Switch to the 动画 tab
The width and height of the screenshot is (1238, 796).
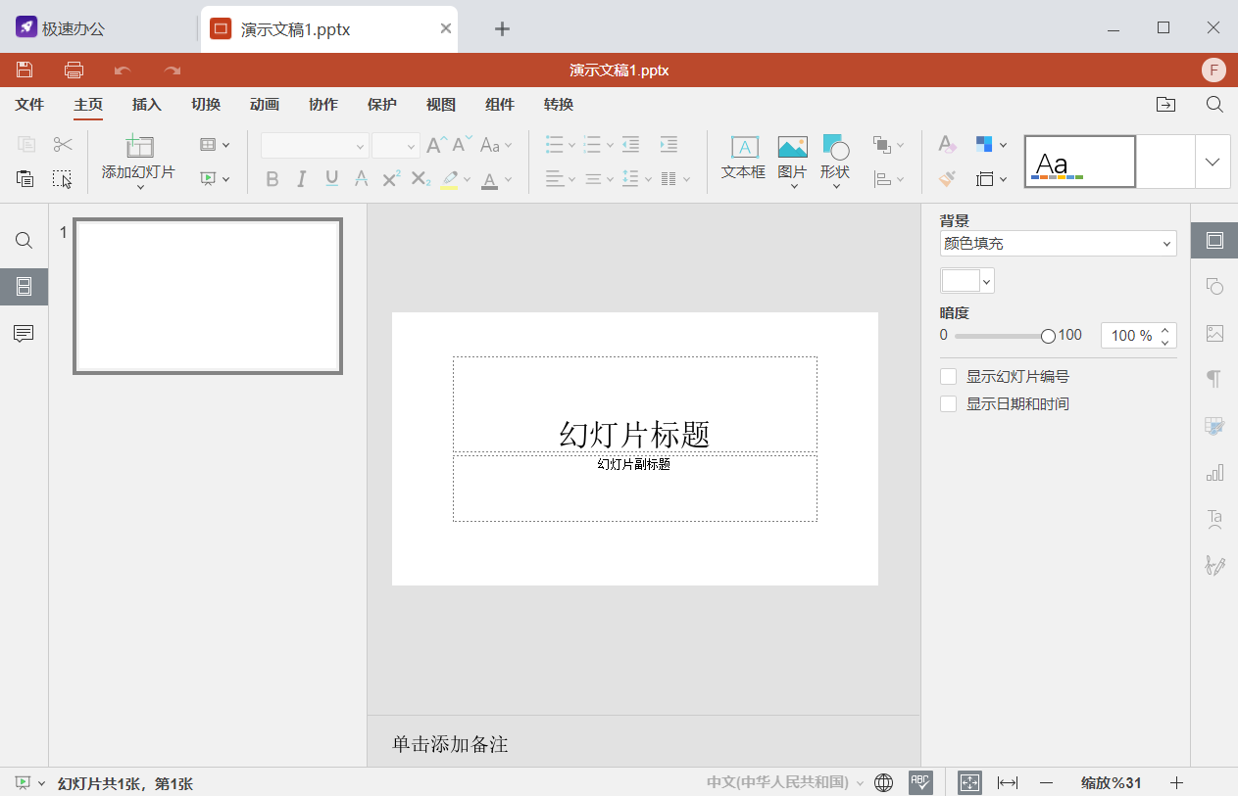click(265, 105)
